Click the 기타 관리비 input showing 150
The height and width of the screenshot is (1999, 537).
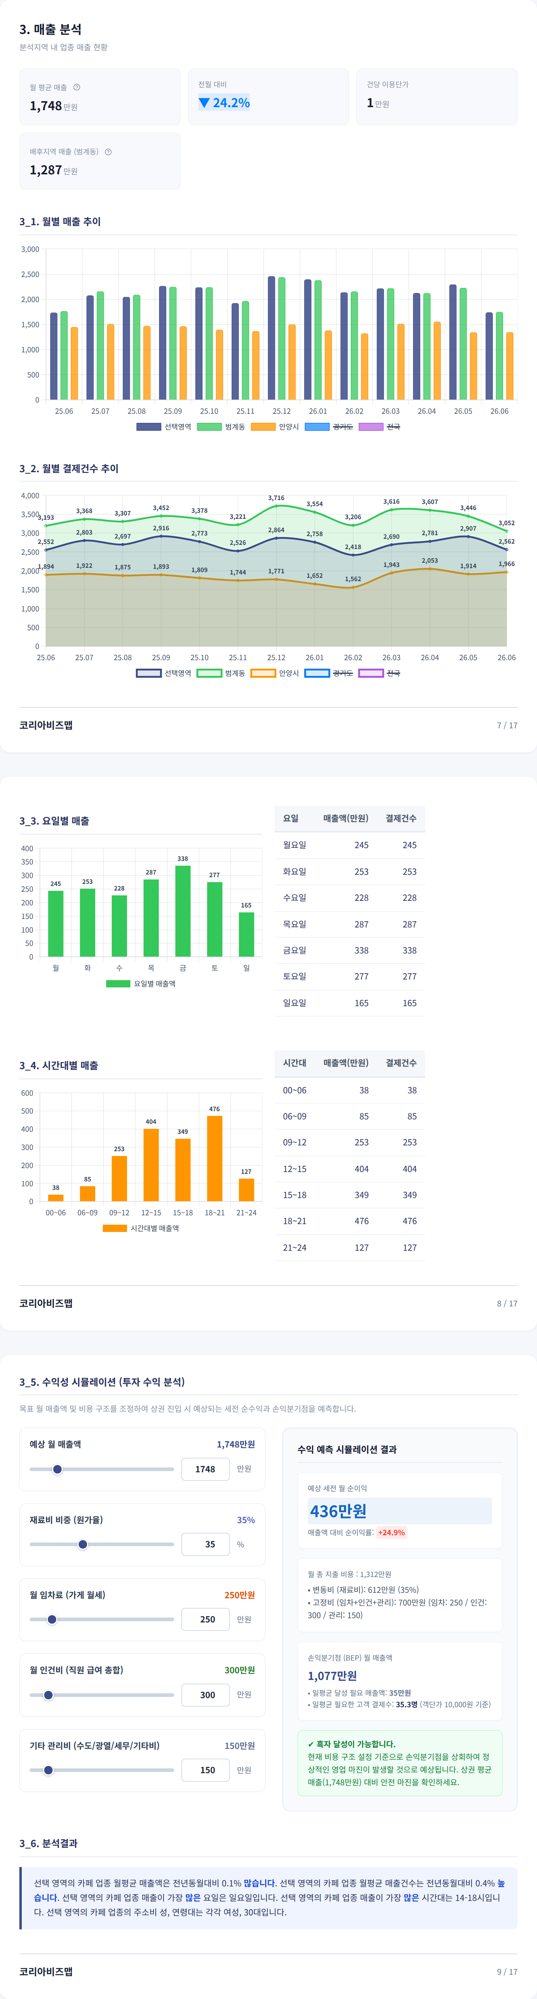[x=205, y=1770]
